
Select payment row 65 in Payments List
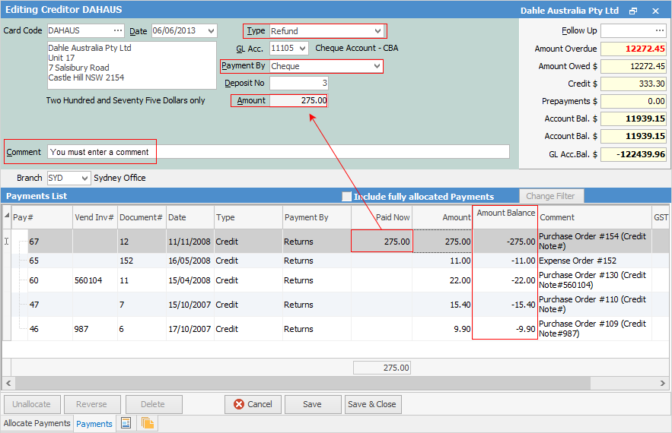click(34, 261)
